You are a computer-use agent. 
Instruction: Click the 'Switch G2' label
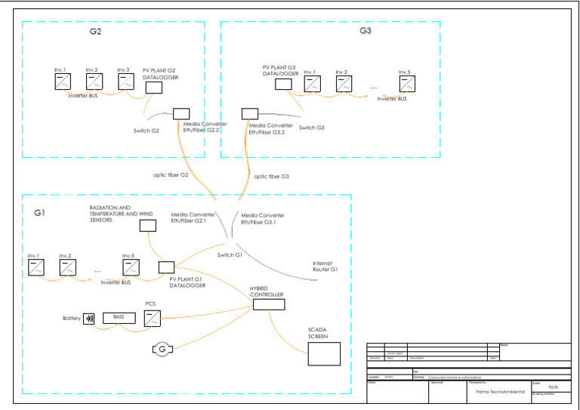coord(146,131)
